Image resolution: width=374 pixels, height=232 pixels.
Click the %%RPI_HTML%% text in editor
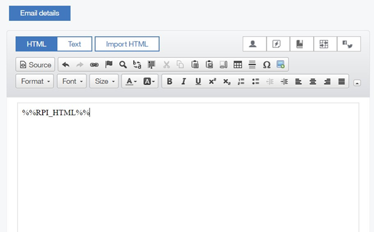pyautogui.click(x=56, y=113)
